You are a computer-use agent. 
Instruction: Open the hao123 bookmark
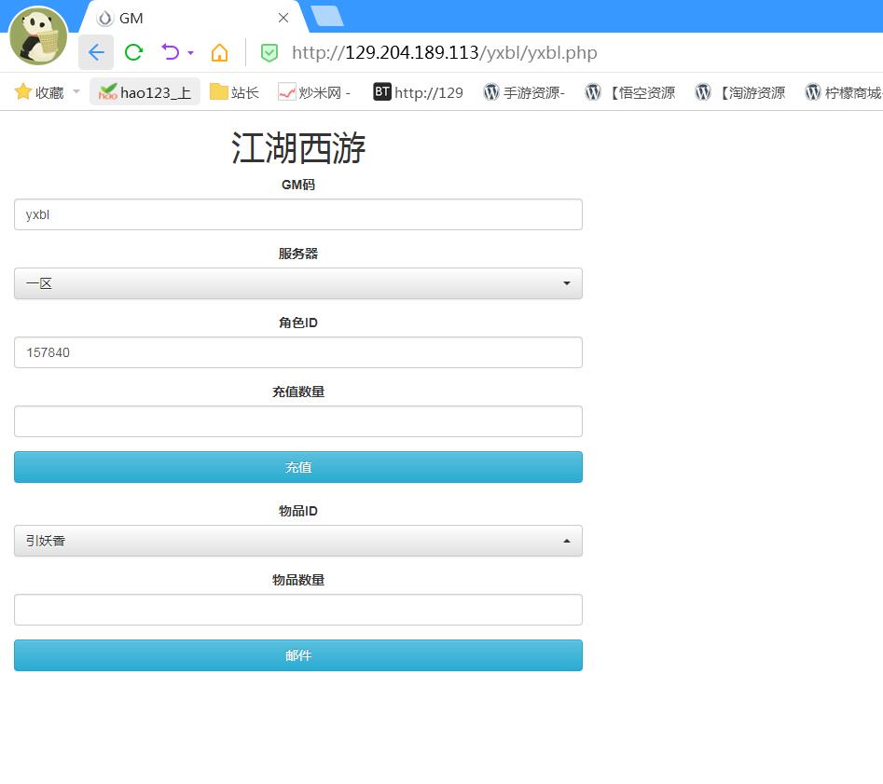click(145, 92)
